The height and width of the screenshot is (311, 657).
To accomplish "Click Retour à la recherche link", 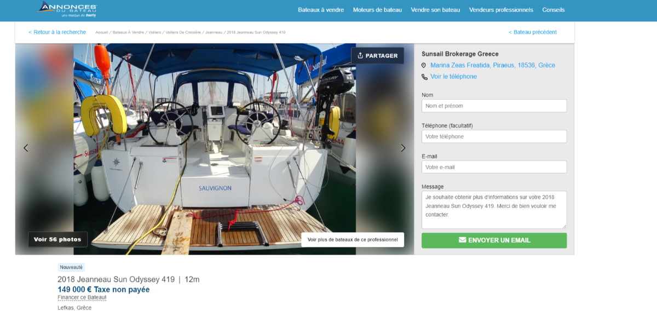I will tap(57, 32).
